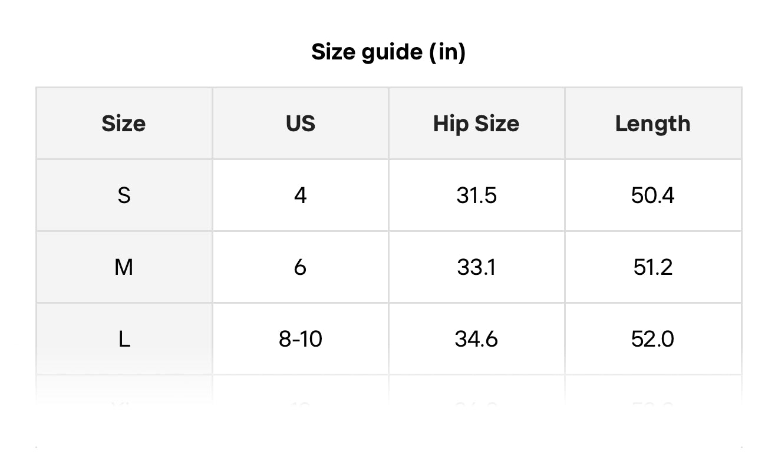Select the L size row label
Image resolution: width=778 pixels, height=472 pixels.
pos(124,339)
